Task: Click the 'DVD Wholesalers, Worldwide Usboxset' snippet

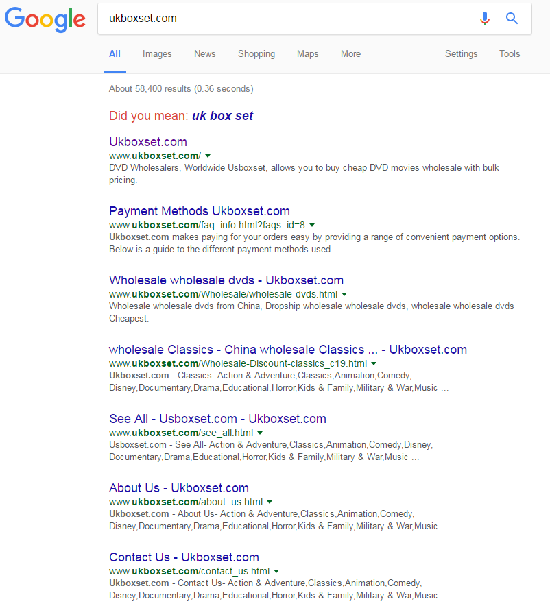Action: pos(304,174)
